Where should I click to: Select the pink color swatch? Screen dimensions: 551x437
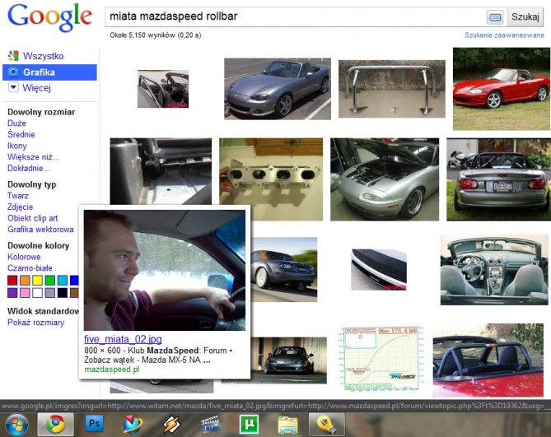click(x=25, y=293)
